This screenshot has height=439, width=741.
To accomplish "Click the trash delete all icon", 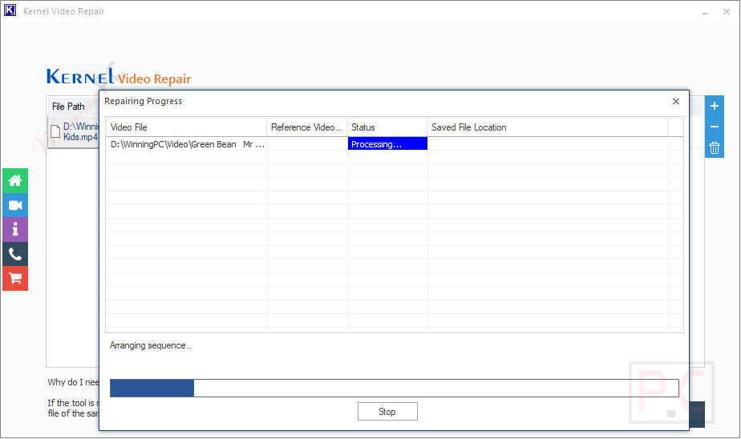I will pos(714,147).
